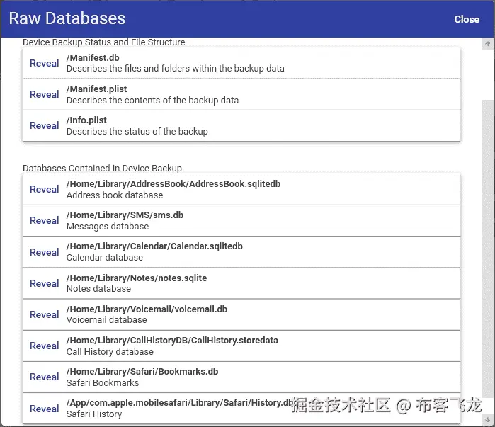Click 'Safari Bookmarks' description
The height and width of the screenshot is (427, 495).
[103, 383]
